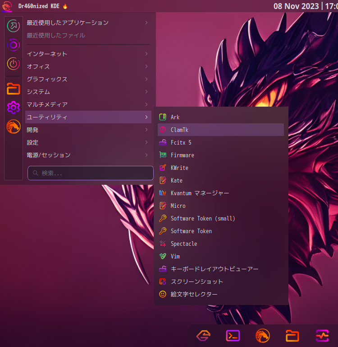Expand the マルチメディア submenu arrow
The height and width of the screenshot is (347, 338).
pyautogui.click(x=146, y=104)
